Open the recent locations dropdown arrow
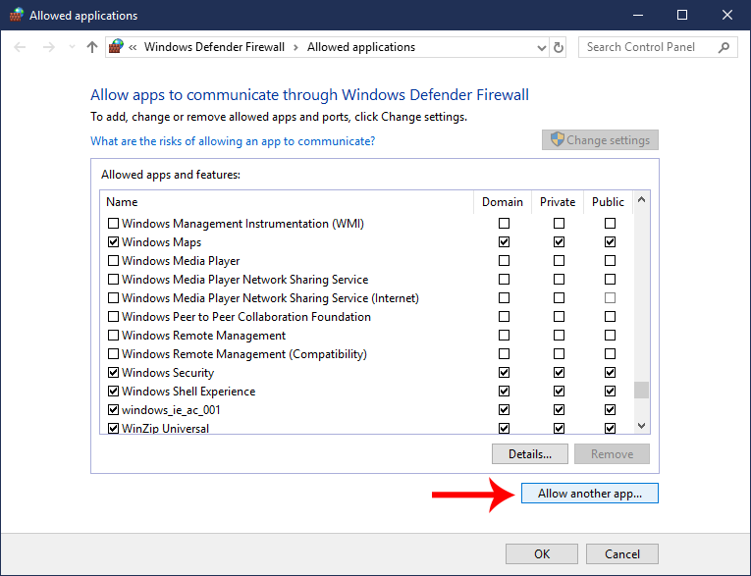751x576 pixels. [x=72, y=47]
